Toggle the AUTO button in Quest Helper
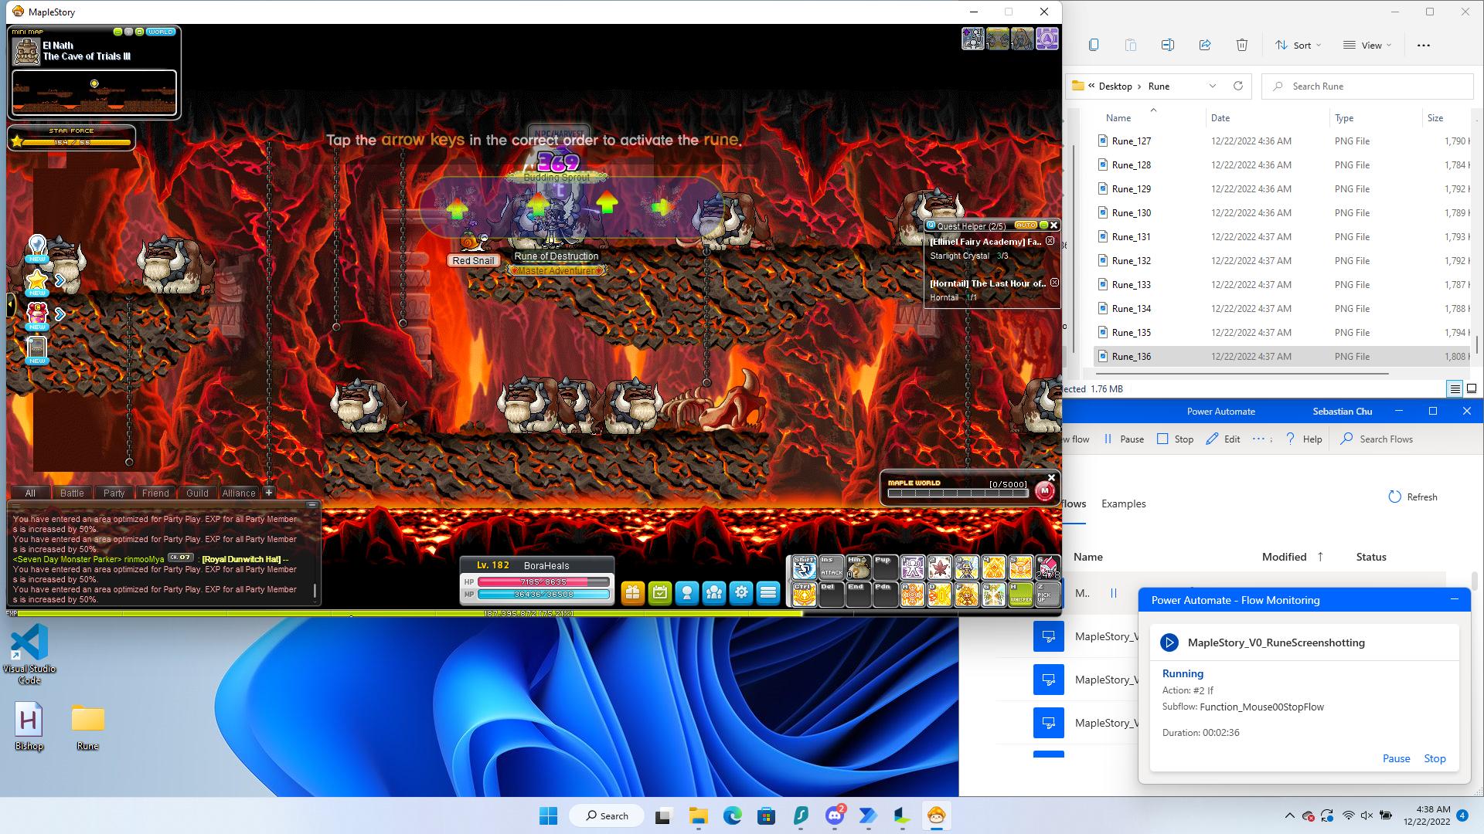The image size is (1484, 834). click(1026, 225)
